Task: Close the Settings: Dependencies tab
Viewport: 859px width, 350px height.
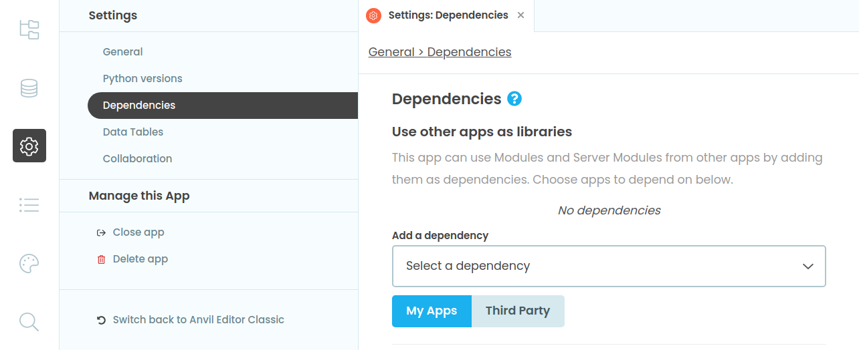Action: [521, 15]
